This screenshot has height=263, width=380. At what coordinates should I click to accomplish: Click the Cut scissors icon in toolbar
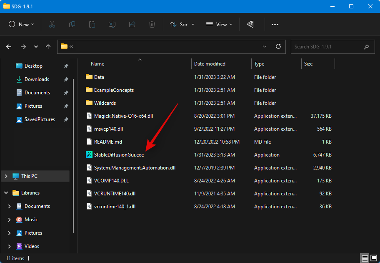[52, 24]
